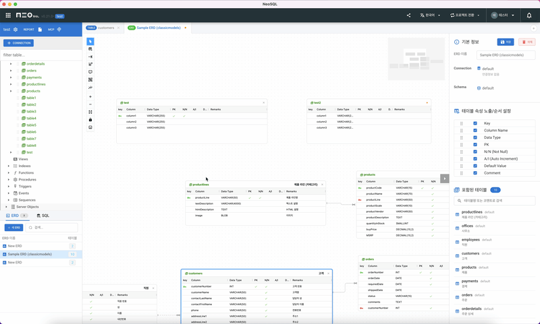The image size is (540, 324).
Task: Click the blue save button
Action: [x=506, y=42]
